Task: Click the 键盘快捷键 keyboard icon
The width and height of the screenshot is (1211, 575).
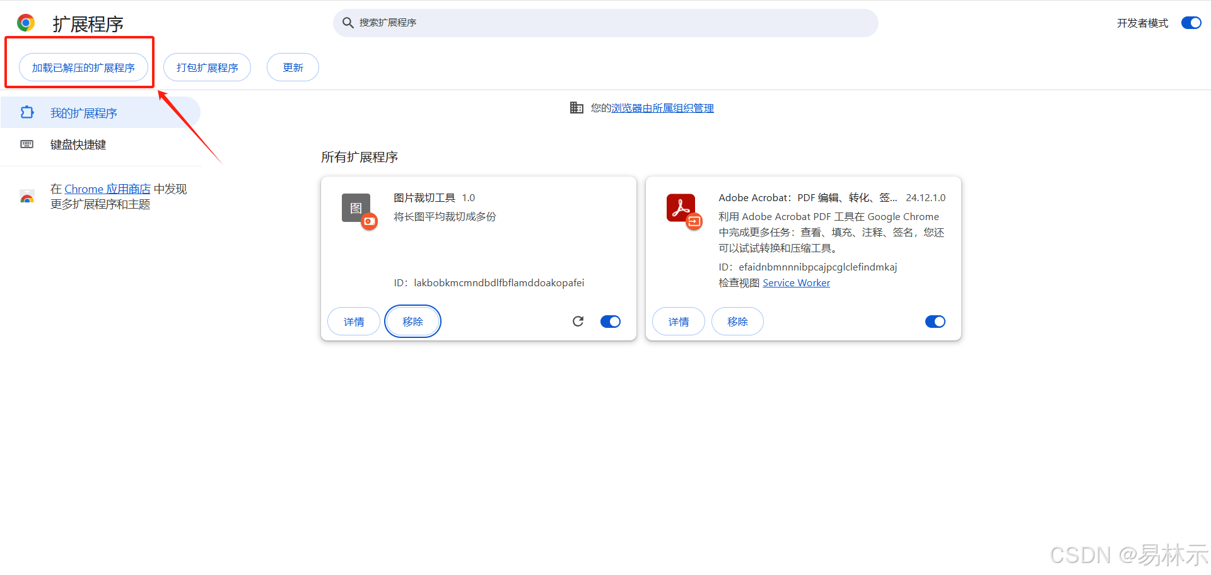Action: pyautogui.click(x=27, y=144)
